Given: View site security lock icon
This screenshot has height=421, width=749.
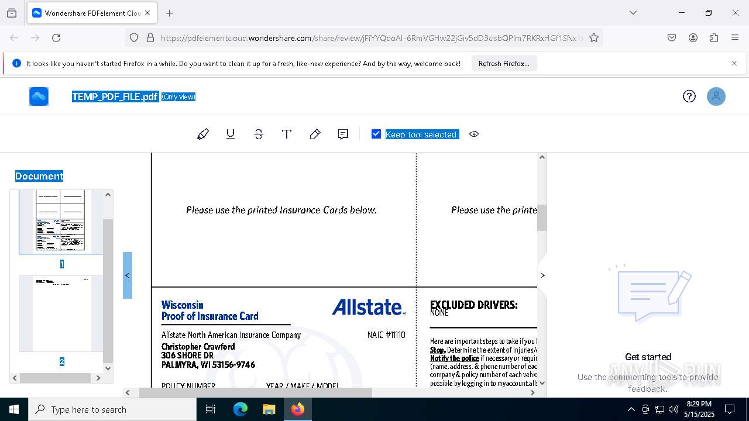Looking at the screenshot, I should (150, 38).
